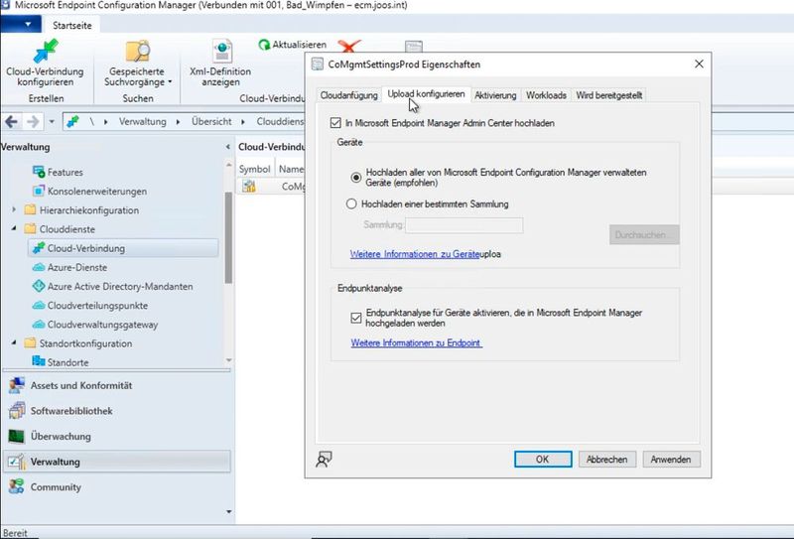Expand Hierarchiekonfiguration folder
The image size is (794, 539).
[x=14, y=209]
